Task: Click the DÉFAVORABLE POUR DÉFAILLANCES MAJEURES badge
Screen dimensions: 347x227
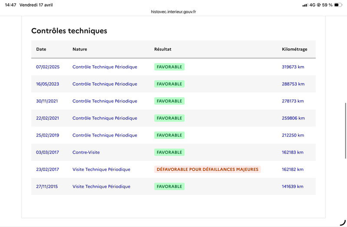Action: [x=207, y=169]
